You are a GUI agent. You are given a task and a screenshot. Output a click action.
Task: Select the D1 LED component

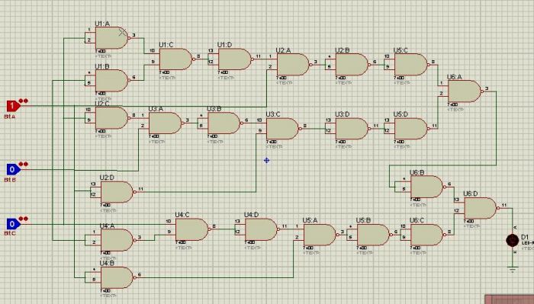point(512,241)
